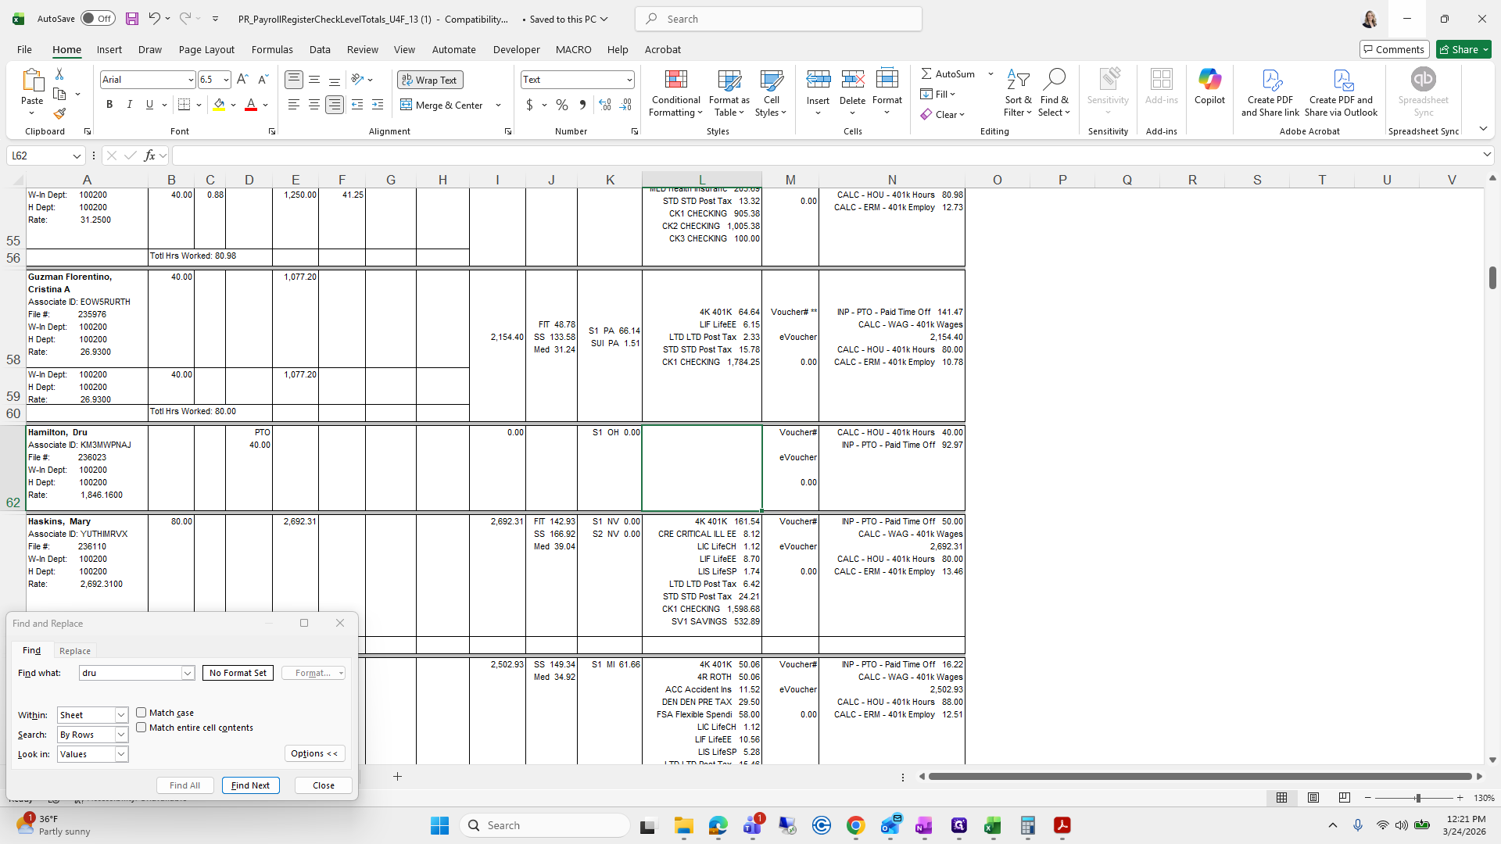The height and width of the screenshot is (844, 1501).
Task: Click the zoom slider in the status bar
Action: click(x=1417, y=798)
